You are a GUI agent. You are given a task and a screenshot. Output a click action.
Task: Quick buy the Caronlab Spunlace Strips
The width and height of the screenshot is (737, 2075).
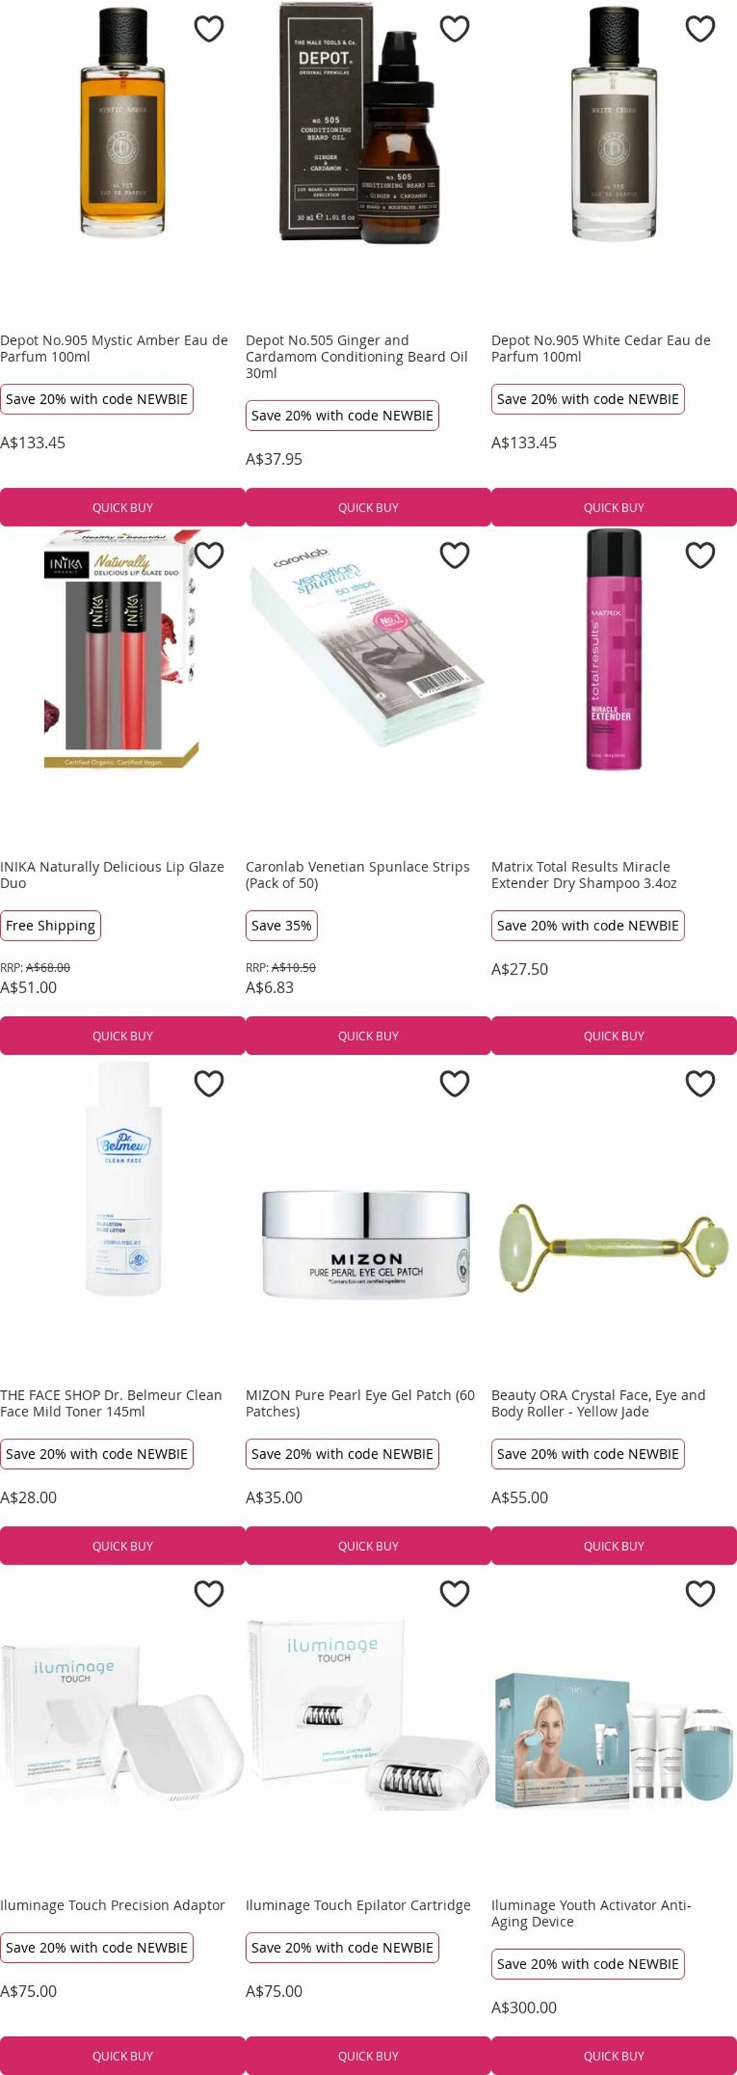[368, 1036]
